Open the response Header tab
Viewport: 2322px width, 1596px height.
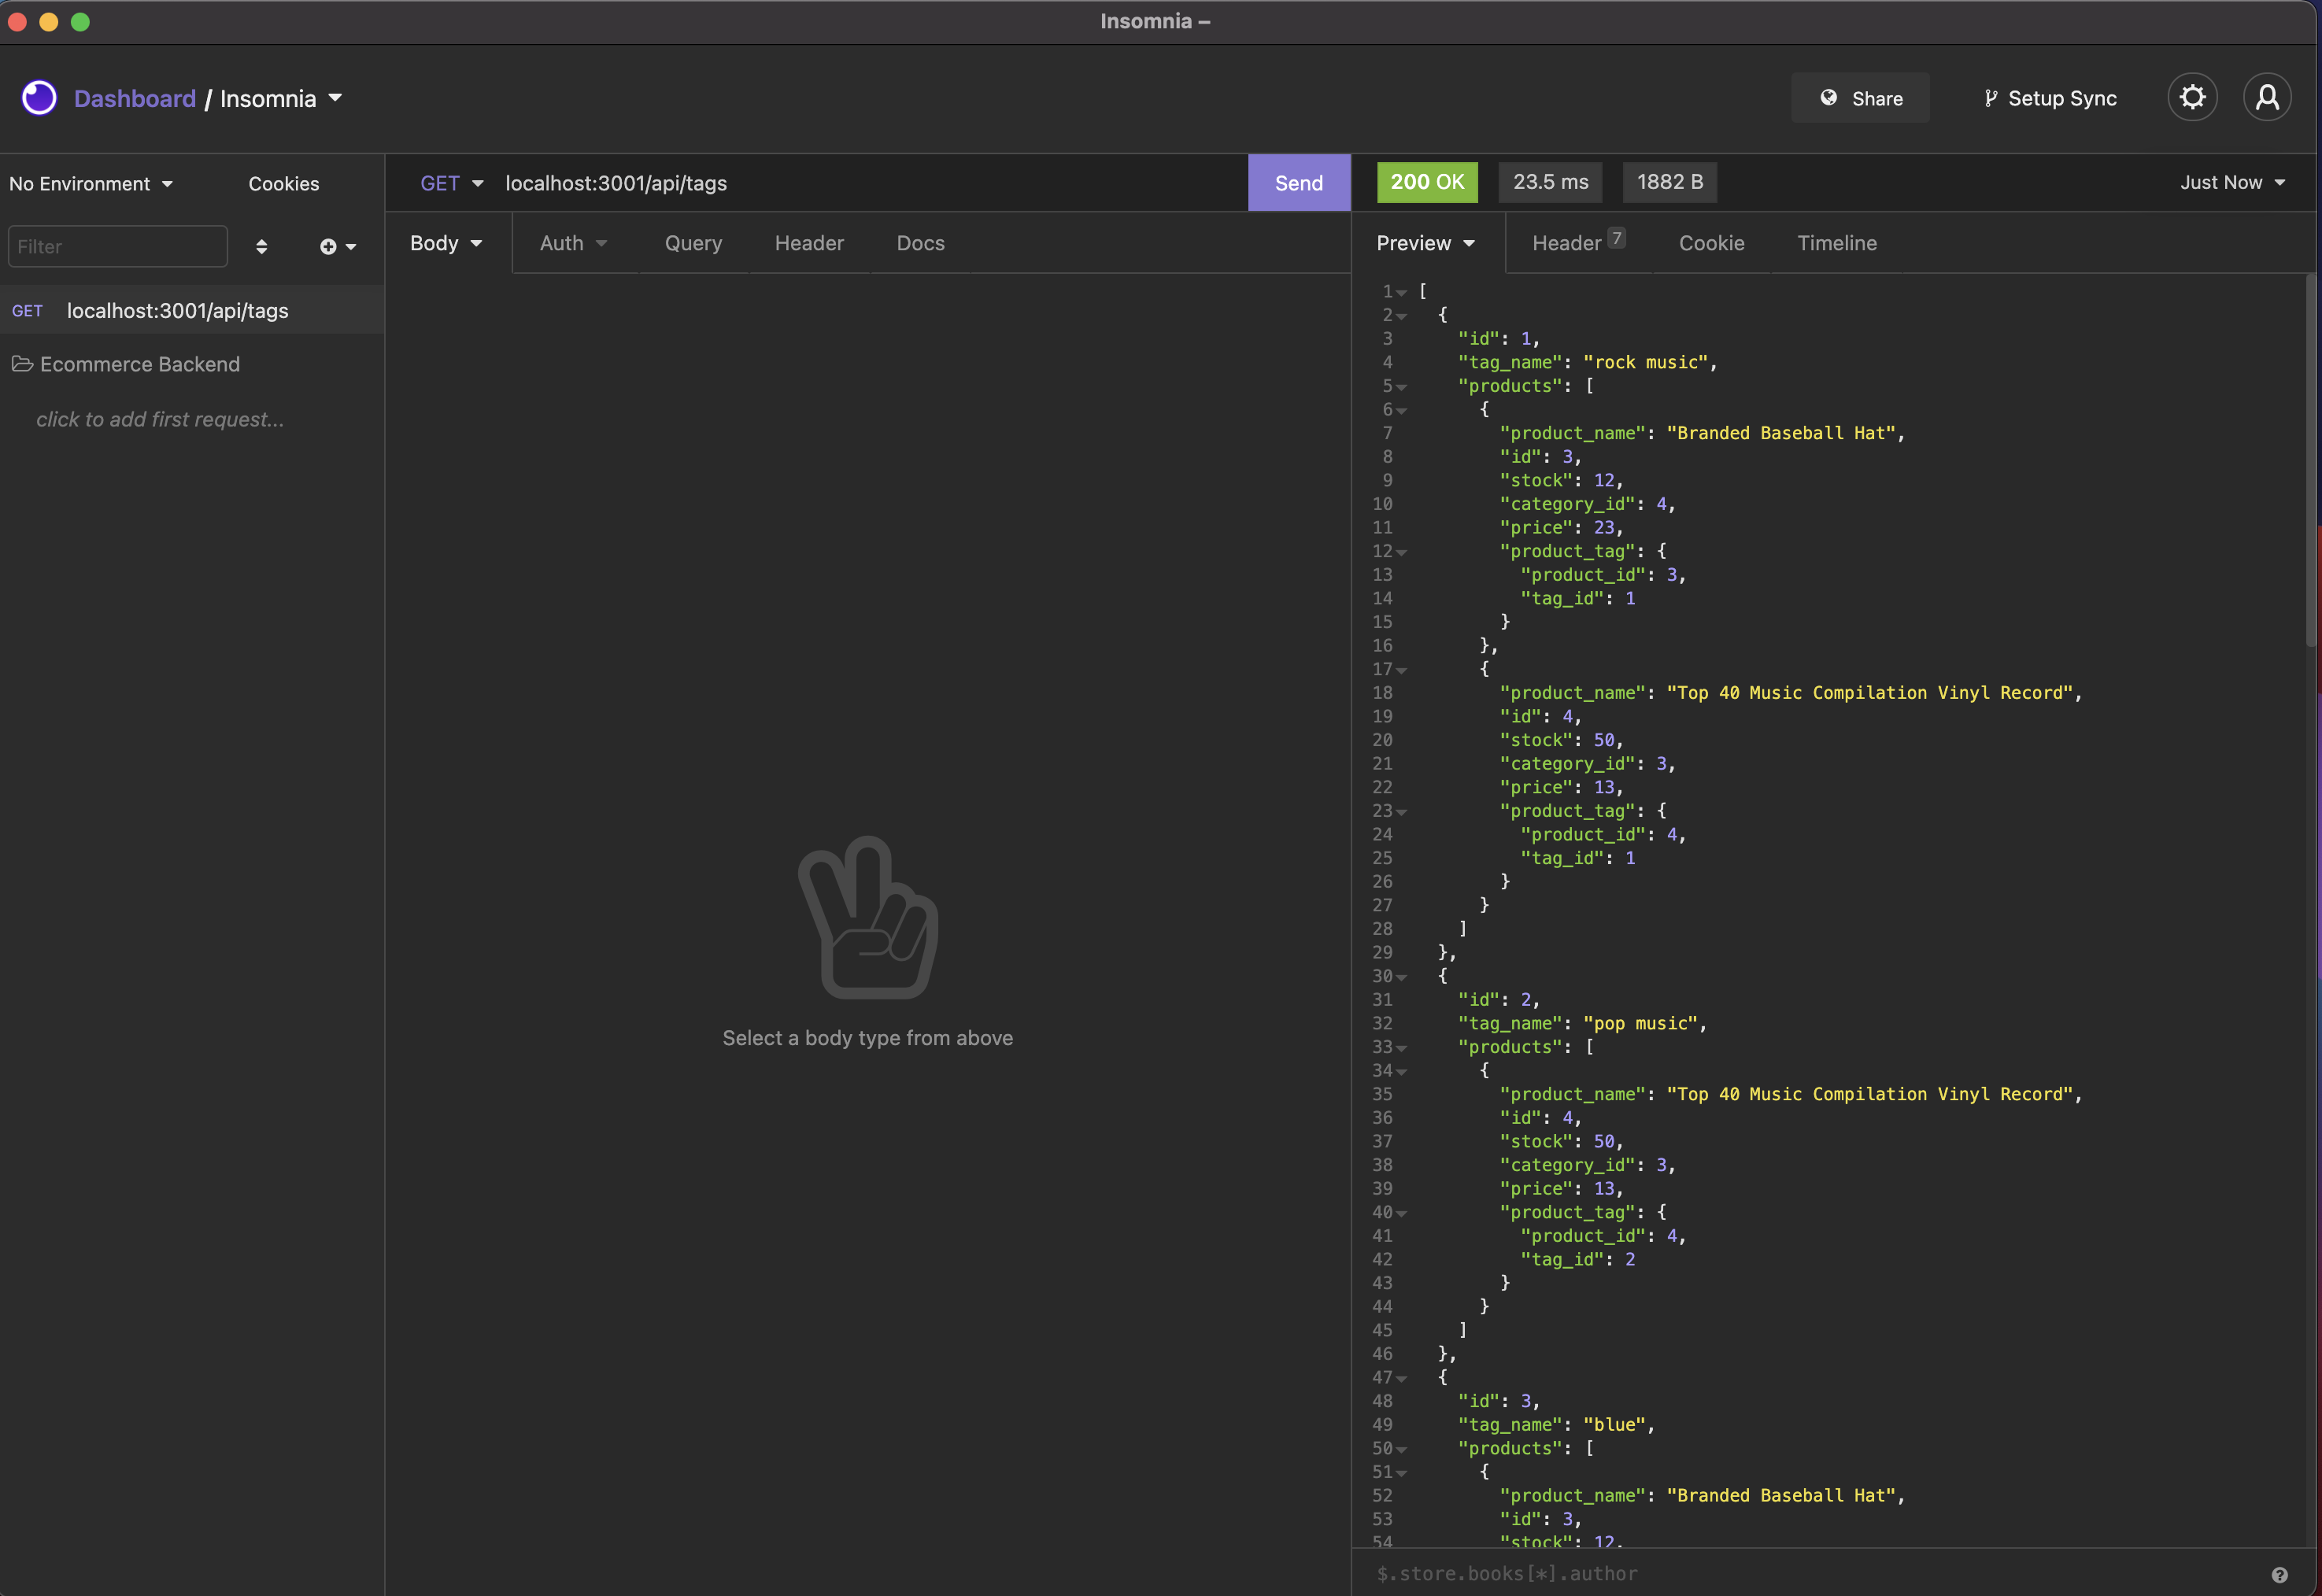pyautogui.click(x=1578, y=243)
